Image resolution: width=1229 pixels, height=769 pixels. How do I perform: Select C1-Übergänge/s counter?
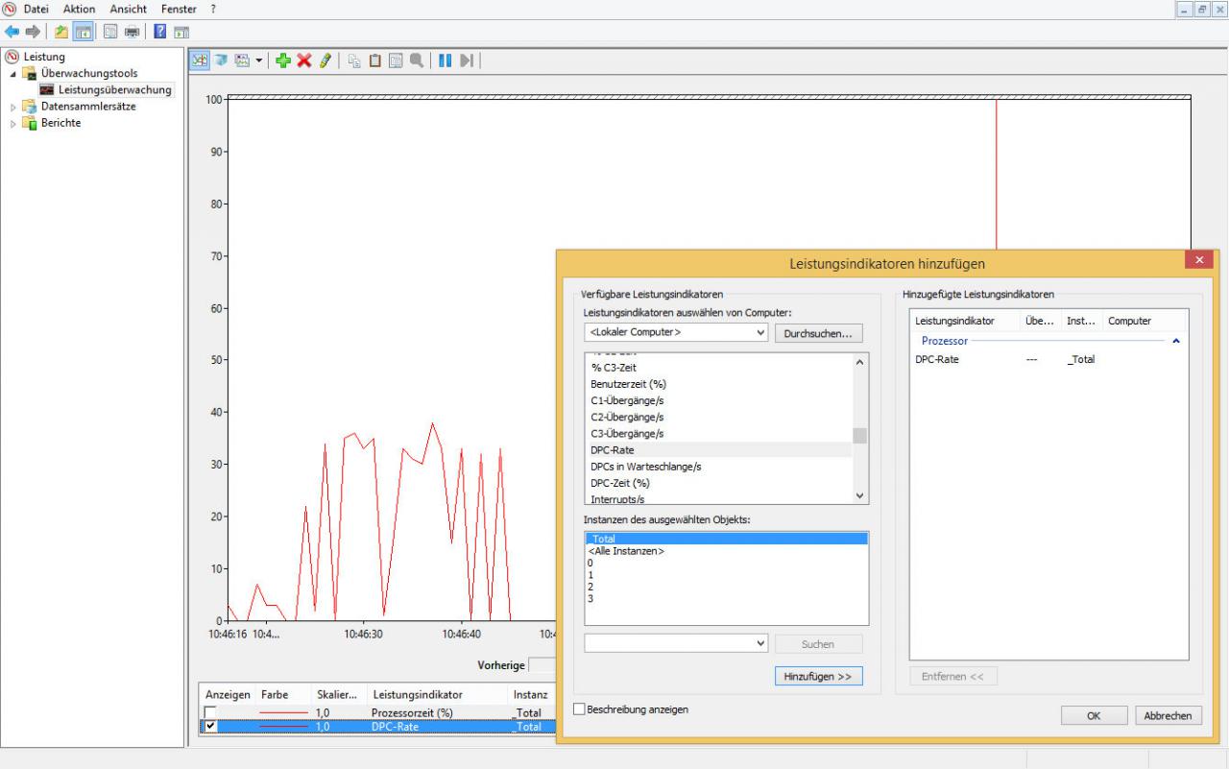pyautogui.click(x=627, y=400)
